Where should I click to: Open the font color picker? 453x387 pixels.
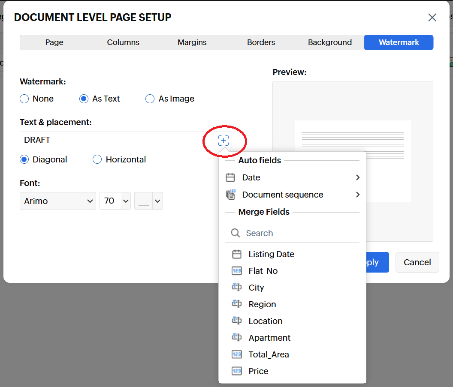pyautogui.click(x=148, y=201)
